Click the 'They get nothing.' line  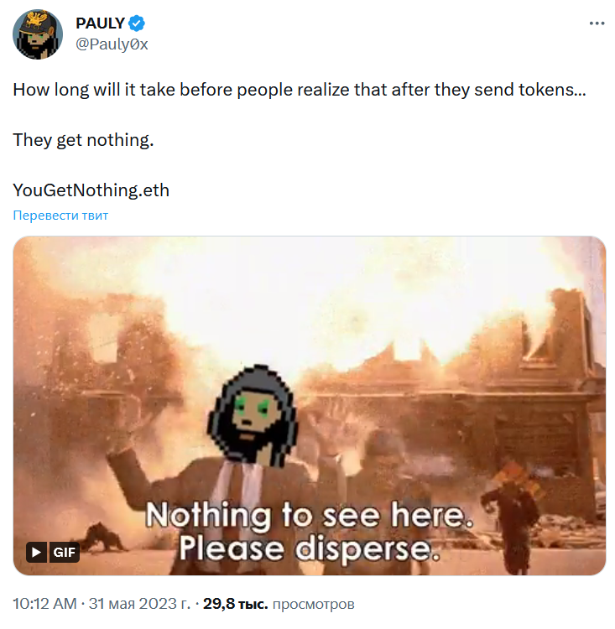84,140
